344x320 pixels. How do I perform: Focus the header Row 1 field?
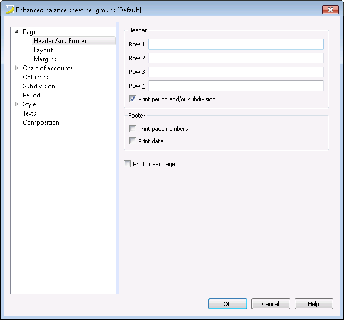[x=236, y=44]
